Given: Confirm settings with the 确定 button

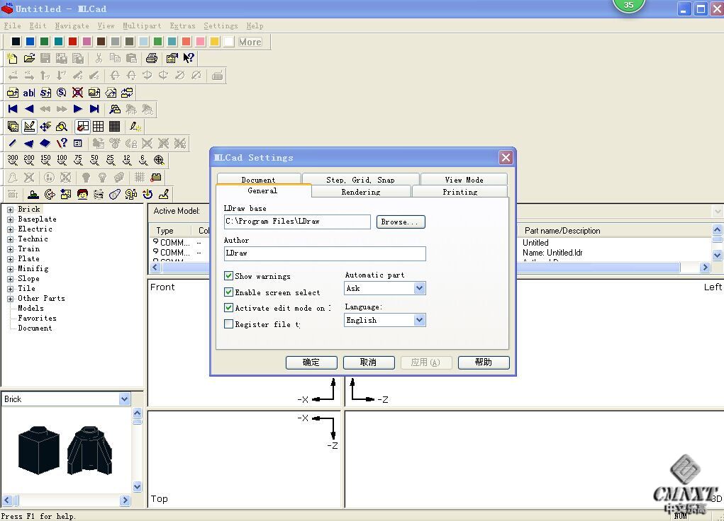Looking at the screenshot, I should [x=311, y=362].
